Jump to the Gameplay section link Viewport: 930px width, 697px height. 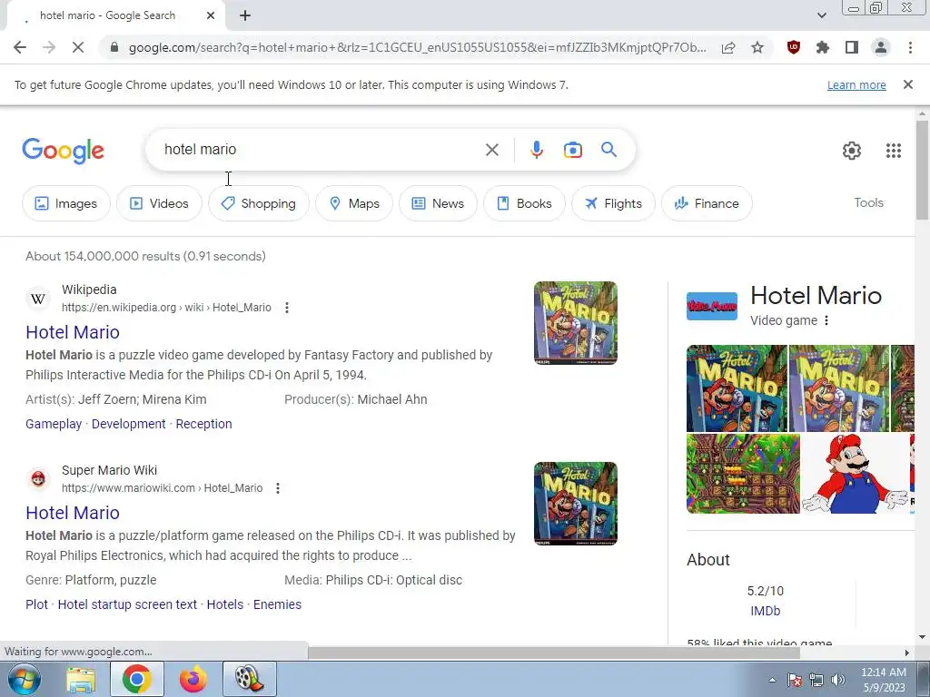click(x=54, y=424)
